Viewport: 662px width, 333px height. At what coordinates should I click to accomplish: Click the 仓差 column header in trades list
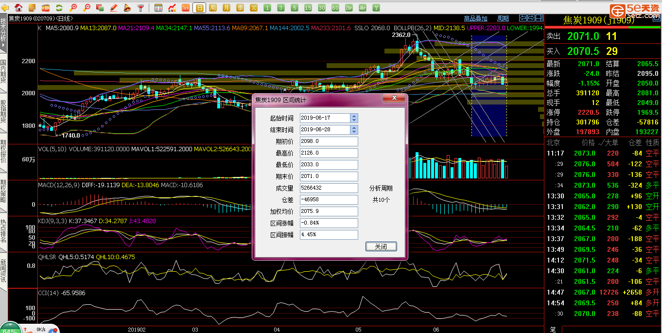click(x=635, y=143)
